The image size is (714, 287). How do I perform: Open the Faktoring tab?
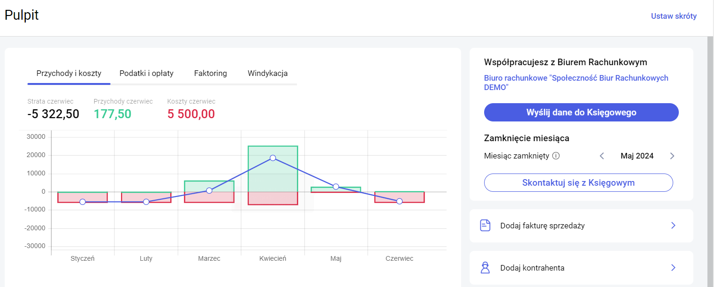tap(210, 73)
